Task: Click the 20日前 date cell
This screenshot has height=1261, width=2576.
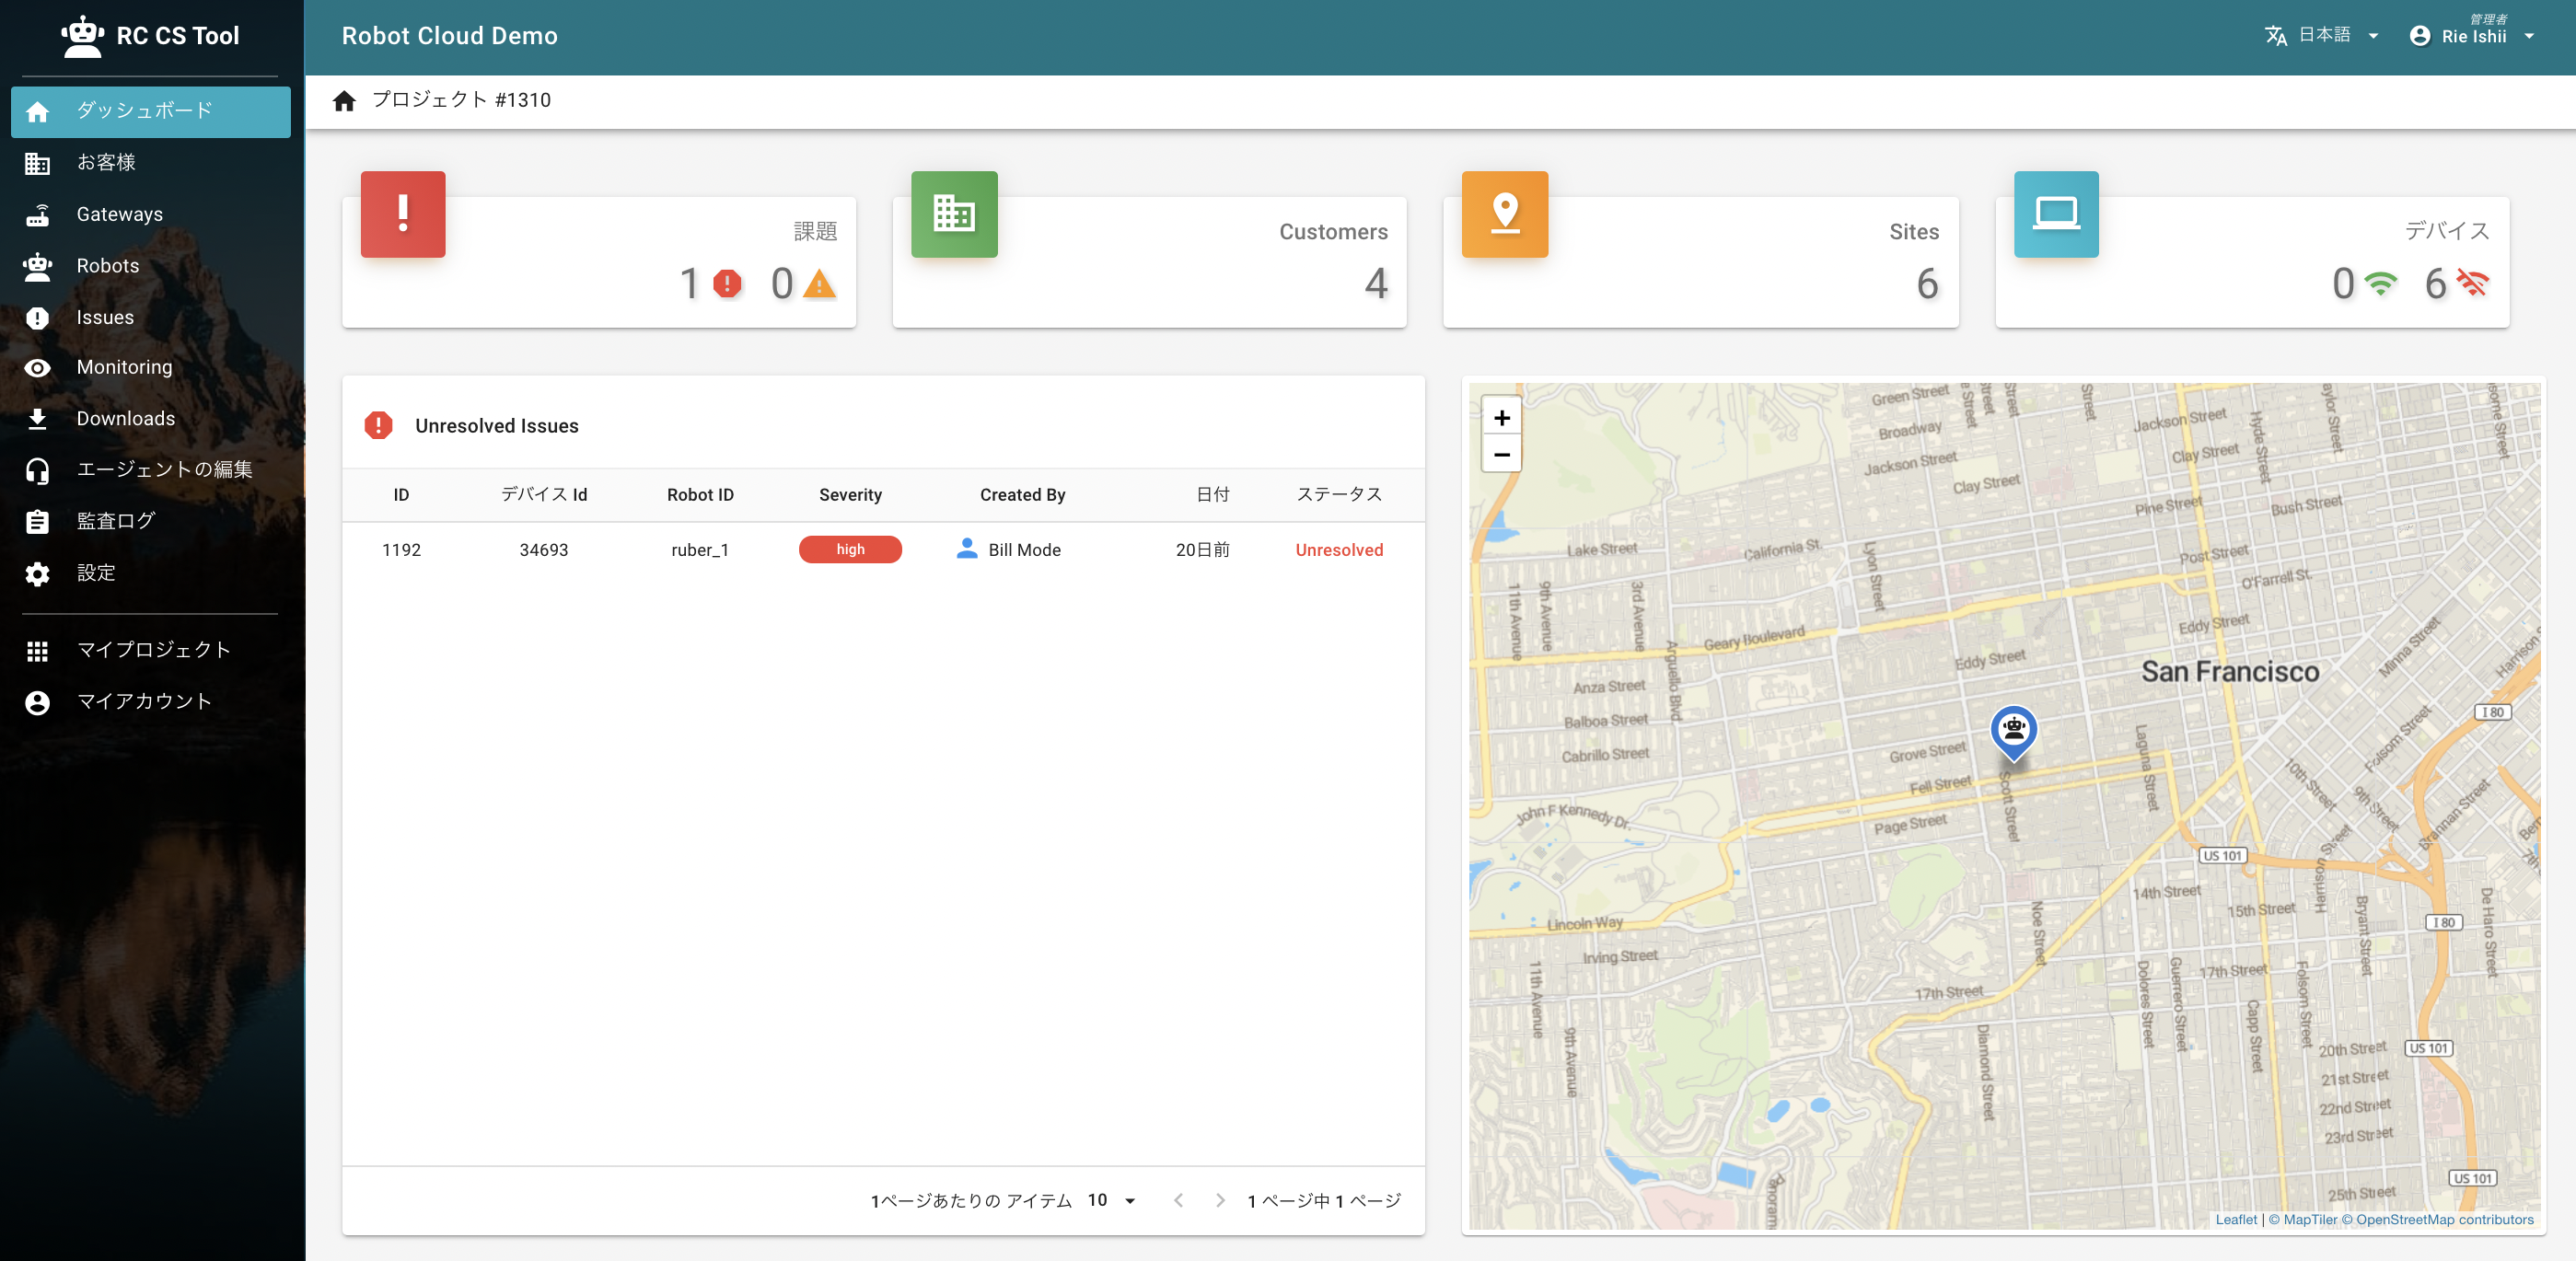Action: pyautogui.click(x=1203, y=550)
